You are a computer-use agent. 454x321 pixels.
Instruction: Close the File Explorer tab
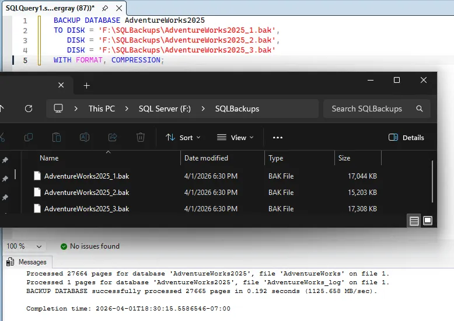(61, 85)
